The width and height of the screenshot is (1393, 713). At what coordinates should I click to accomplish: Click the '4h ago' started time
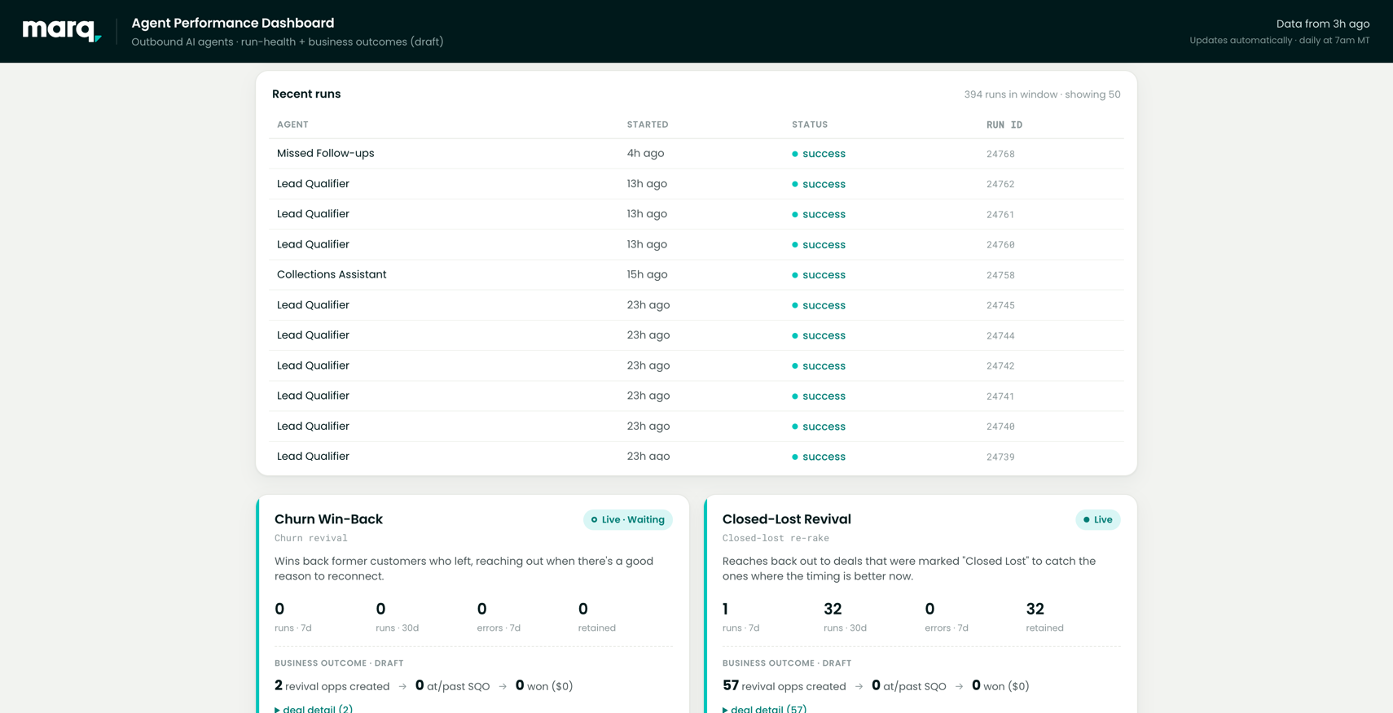coord(645,153)
